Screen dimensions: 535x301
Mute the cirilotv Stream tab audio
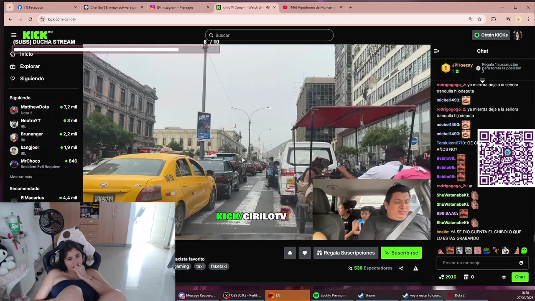click(268, 7)
